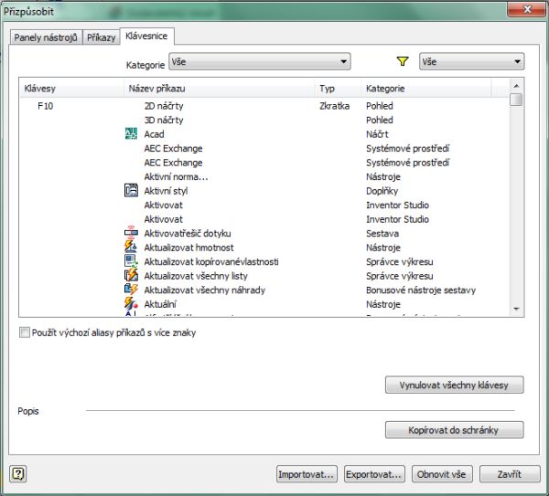Open the Příkazy tab
This screenshot has width=549, height=496.
[x=101, y=37]
